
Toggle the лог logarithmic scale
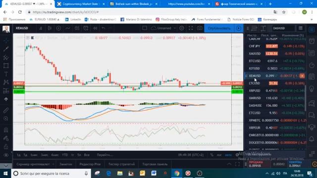point(219,155)
